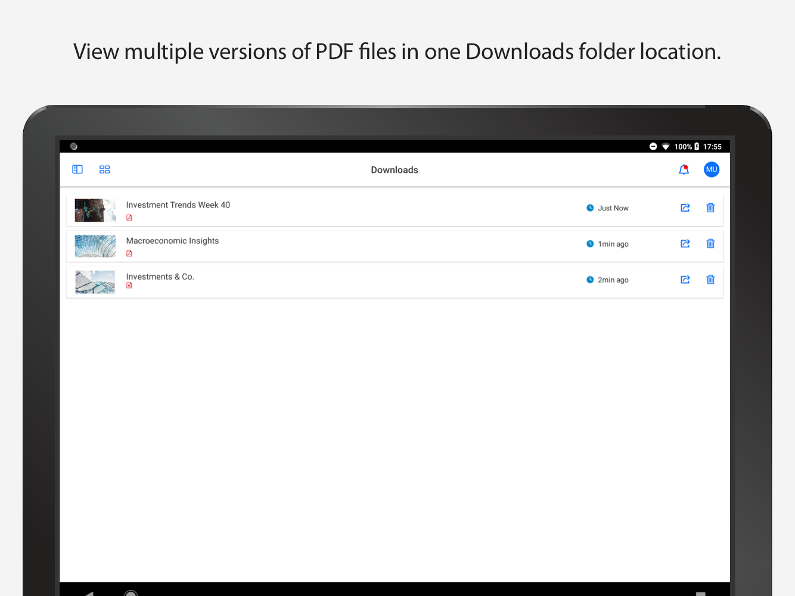This screenshot has height=596, width=795.
Task: Select the Investments & Co. title
Action: tap(160, 277)
